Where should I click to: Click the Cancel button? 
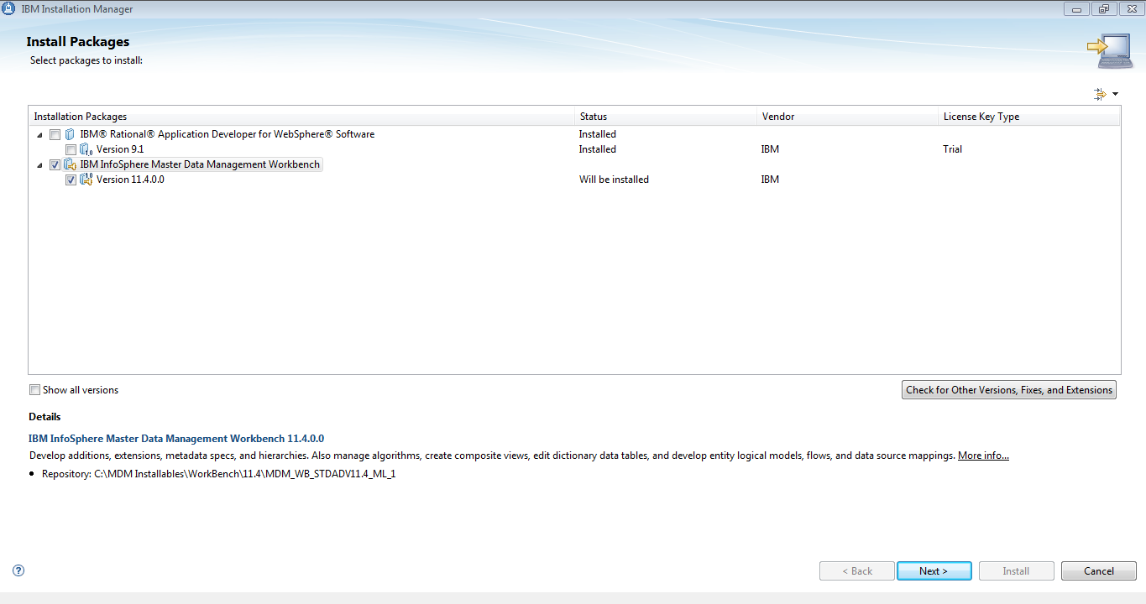point(1098,570)
